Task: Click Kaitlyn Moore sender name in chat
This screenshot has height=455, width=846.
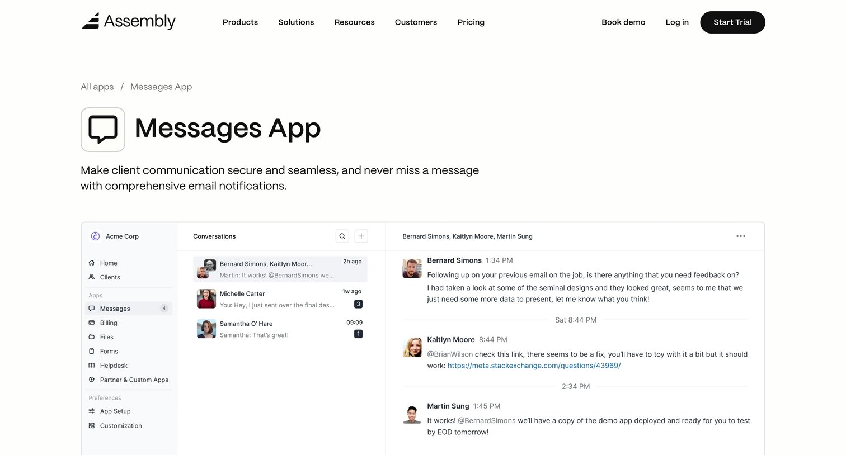Action: pos(451,339)
